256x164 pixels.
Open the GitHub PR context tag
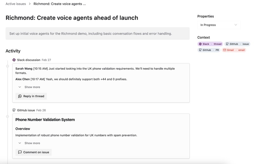[209, 50]
